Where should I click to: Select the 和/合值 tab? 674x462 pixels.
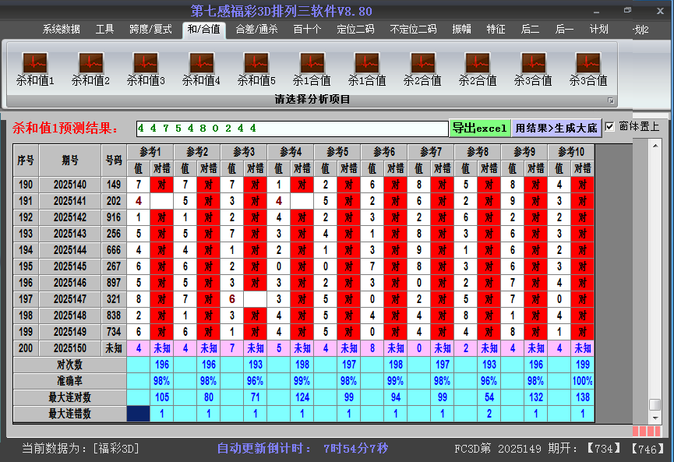203,30
